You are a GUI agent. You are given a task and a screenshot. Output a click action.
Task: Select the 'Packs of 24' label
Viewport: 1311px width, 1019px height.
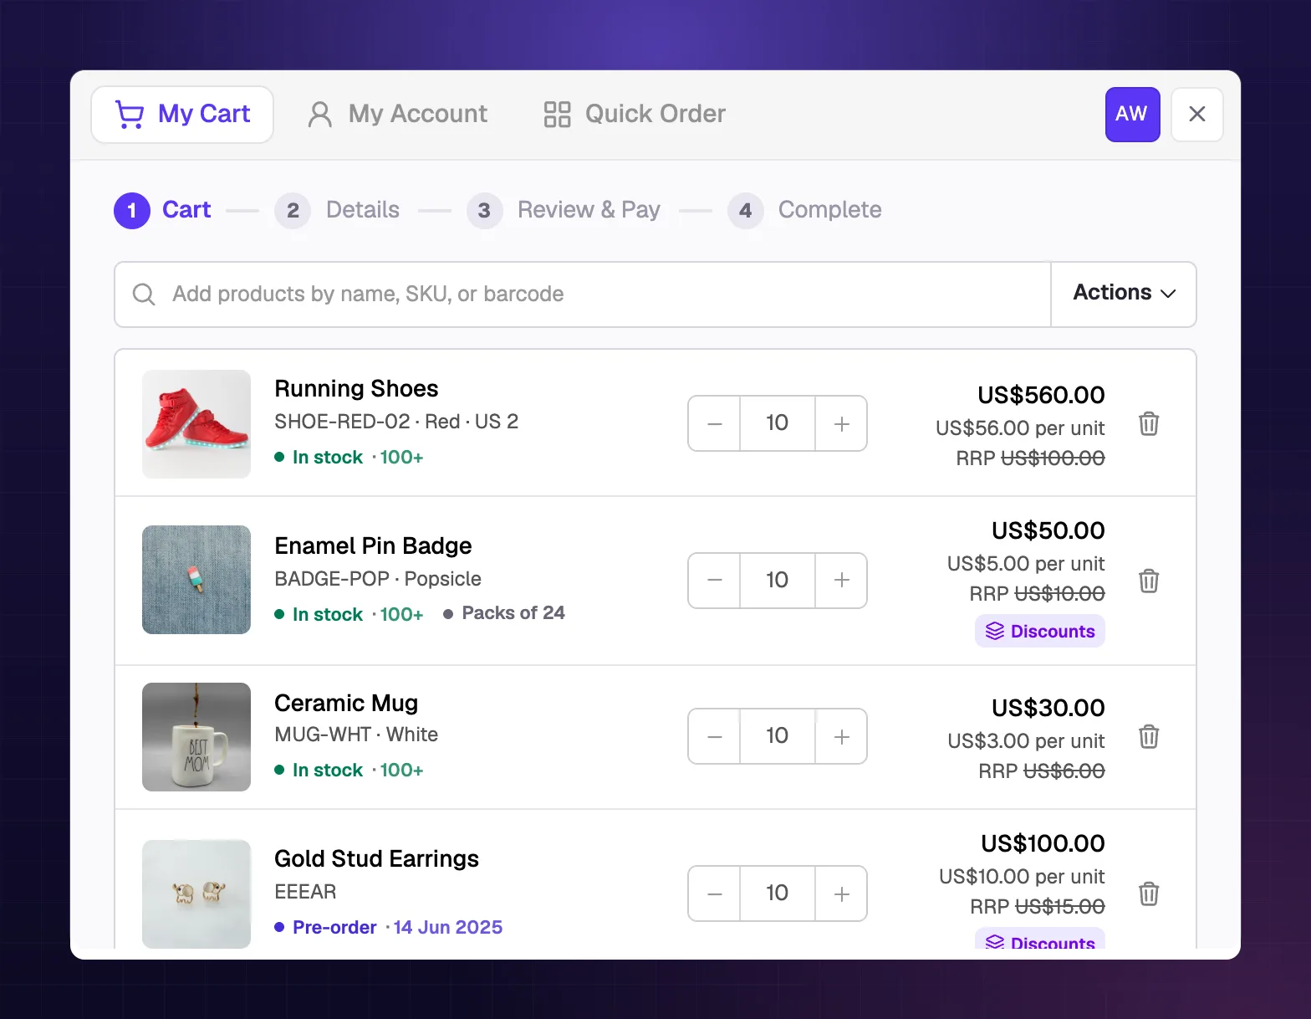(x=513, y=613)
